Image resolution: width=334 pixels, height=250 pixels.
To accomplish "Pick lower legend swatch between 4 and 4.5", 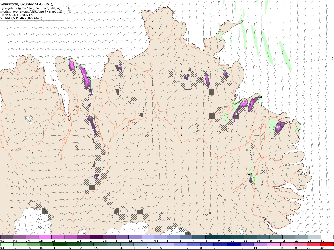I will [140, 244].
